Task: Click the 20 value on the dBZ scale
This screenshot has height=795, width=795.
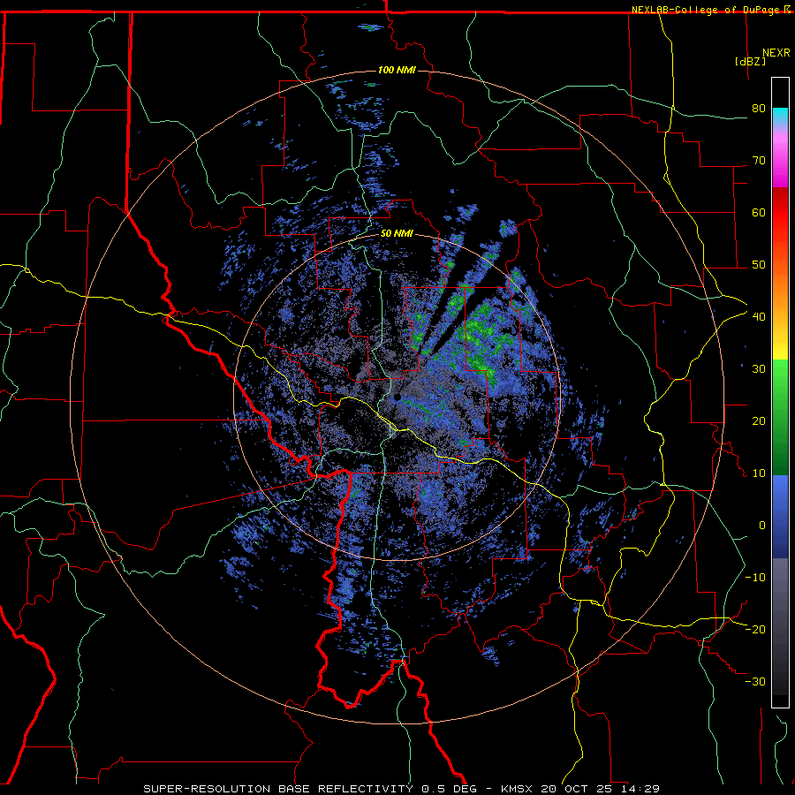Action: 759,421
